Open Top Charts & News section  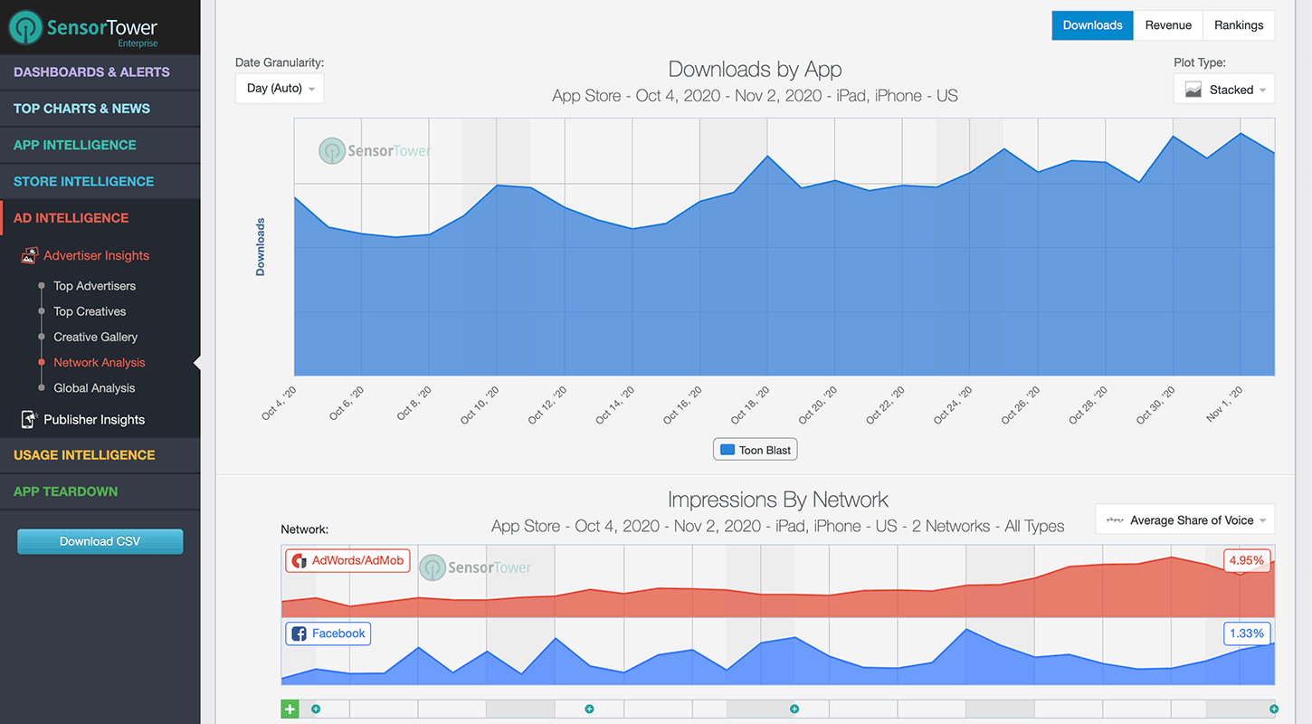100,109
